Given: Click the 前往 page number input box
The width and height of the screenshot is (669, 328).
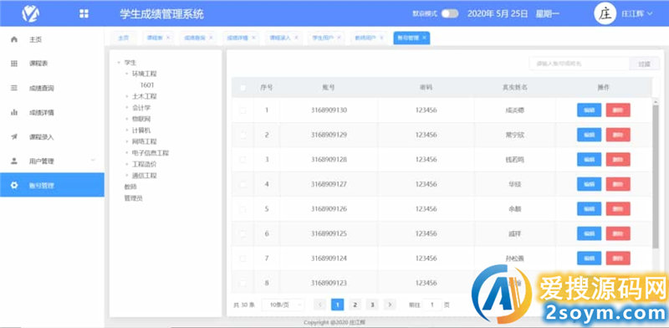Looking at the screenshot, I should pos(432,305).
